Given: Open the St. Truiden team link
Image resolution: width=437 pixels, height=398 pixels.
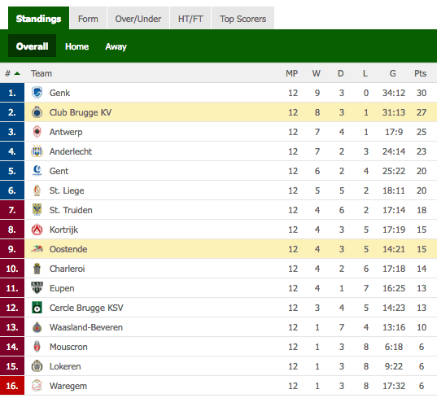Looking at the screenshot, I should point(71,210).
